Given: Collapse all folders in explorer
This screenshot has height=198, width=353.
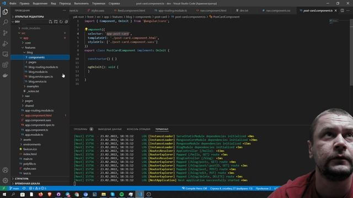Looking at the screenshot, I should [x=66, y=22].
